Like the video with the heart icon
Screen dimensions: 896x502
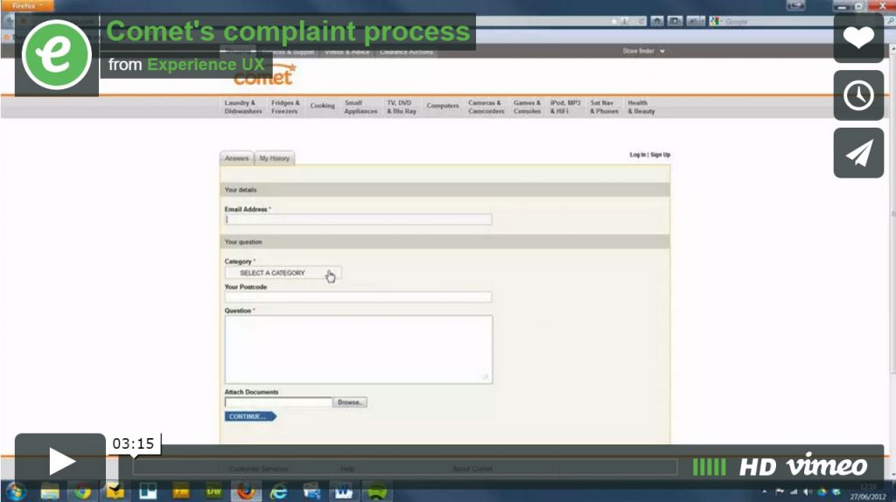(x=858, y=38)
